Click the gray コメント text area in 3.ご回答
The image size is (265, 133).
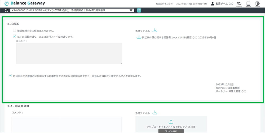point(69,53)
